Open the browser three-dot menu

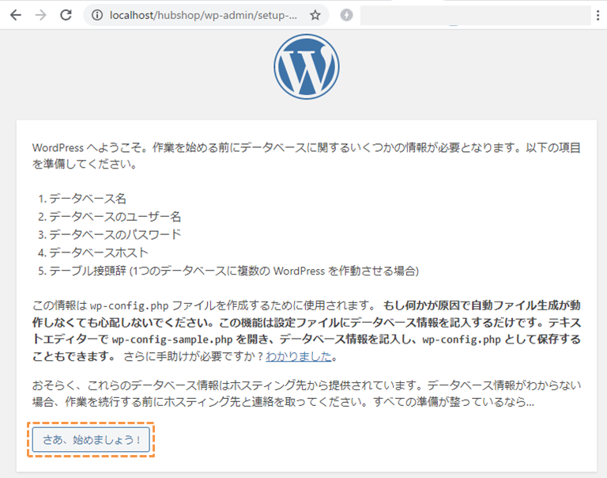click(x=598, y=15)
